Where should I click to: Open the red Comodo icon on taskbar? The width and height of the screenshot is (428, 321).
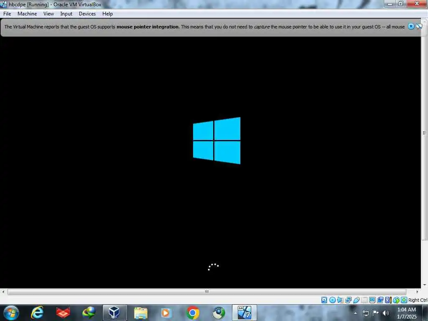pos(63,313)
